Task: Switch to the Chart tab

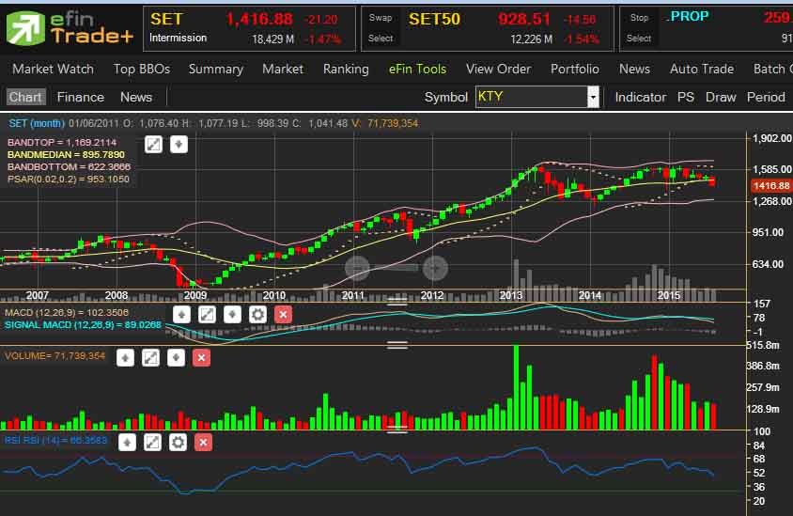Action: (x=25, y=97)
